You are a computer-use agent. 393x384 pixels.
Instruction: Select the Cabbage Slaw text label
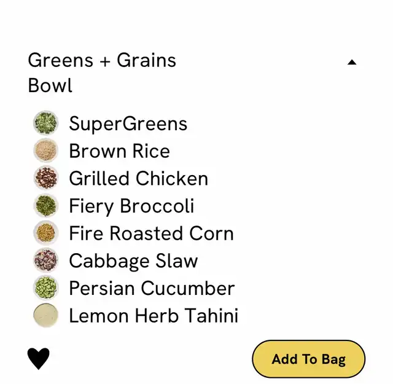click(x=133, y=261)
